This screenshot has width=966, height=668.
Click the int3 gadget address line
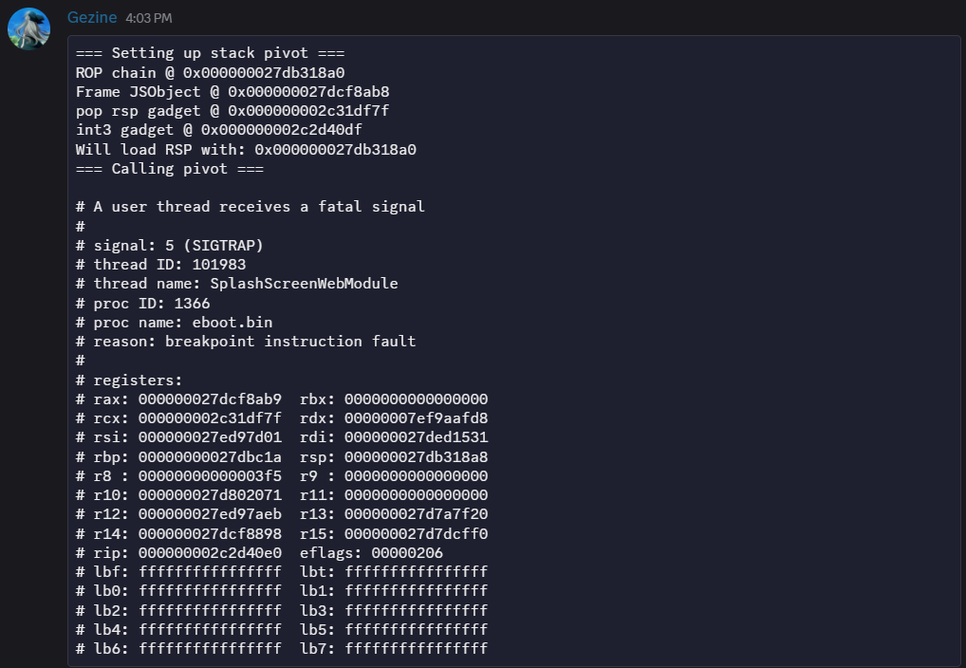pyautogui.click(x=232, y=130)
